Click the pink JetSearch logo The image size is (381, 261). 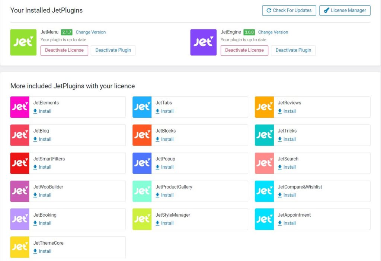[265, 163]
